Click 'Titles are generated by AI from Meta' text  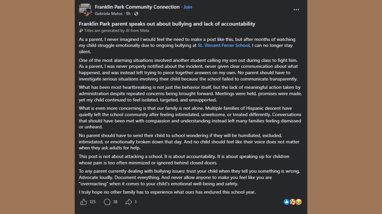pyautogui.click(x=117, y=31)
